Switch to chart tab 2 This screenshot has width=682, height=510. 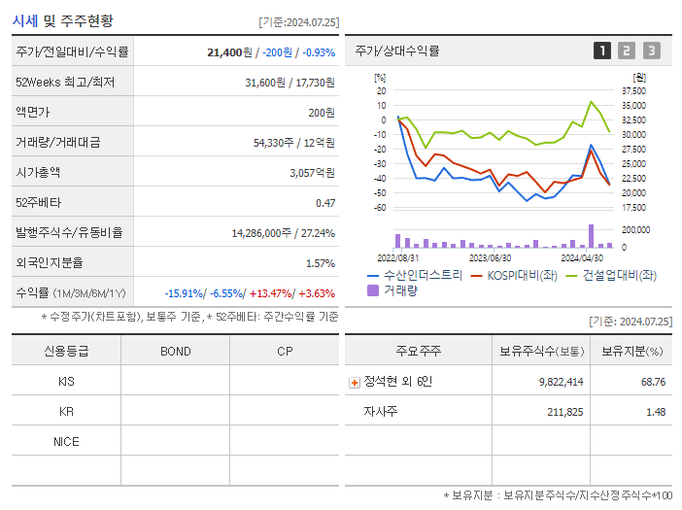tap(627, 51)
